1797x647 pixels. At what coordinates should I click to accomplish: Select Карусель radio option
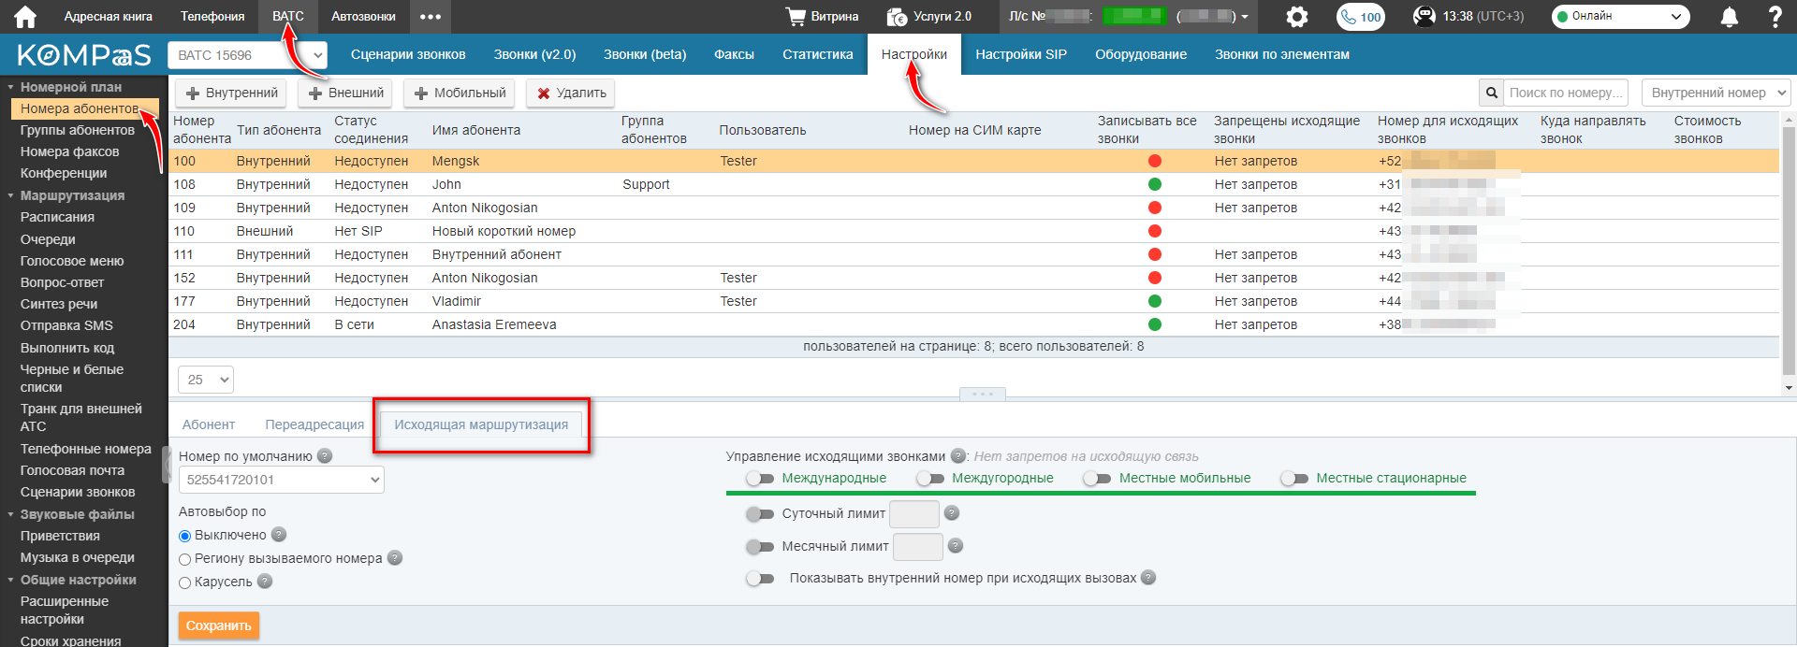tap(184, 582)
